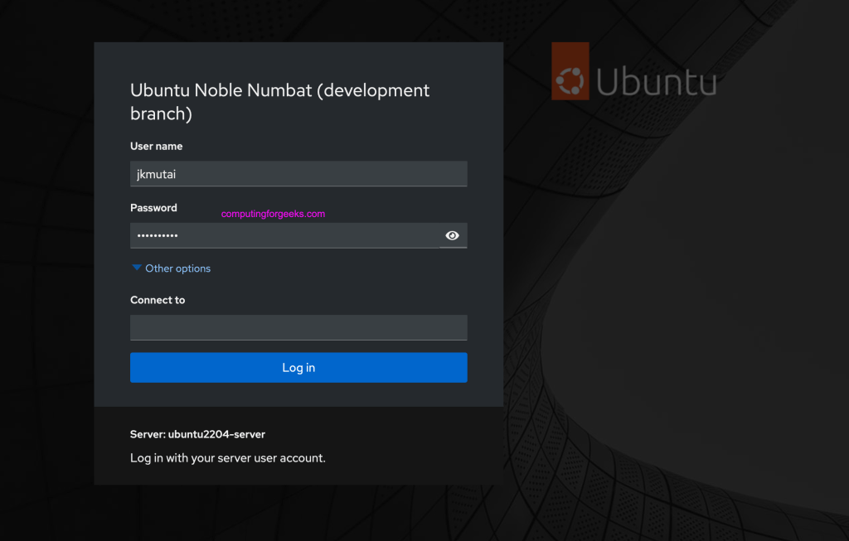Screen dimensions: 849x541
Task: Click the Connect to label
Action: [x=158, y=300]
